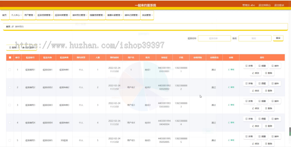
Task: Expand the 健康科普管理 menu
Action: pyautogui.click(x=114, y=15)
